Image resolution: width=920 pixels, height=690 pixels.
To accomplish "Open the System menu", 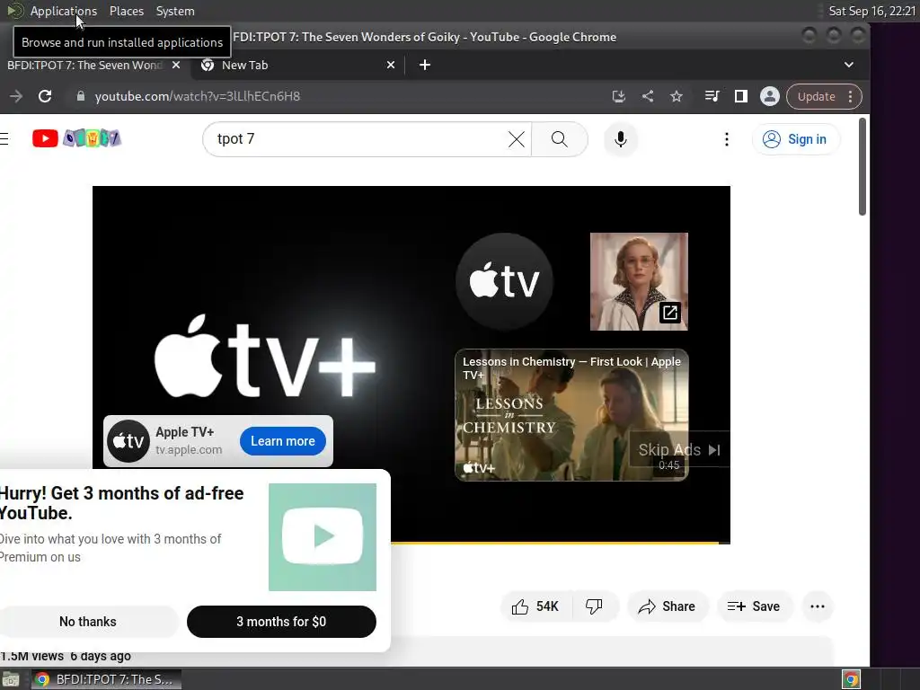I will (175, 11).
